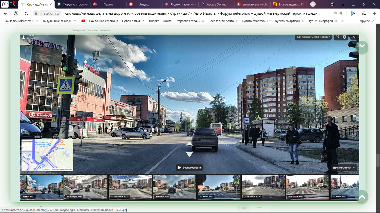Switch to the Яндекс Карты tab
Image resolution: width=380 pixels, height=213 pixels.
pos(180,4)
